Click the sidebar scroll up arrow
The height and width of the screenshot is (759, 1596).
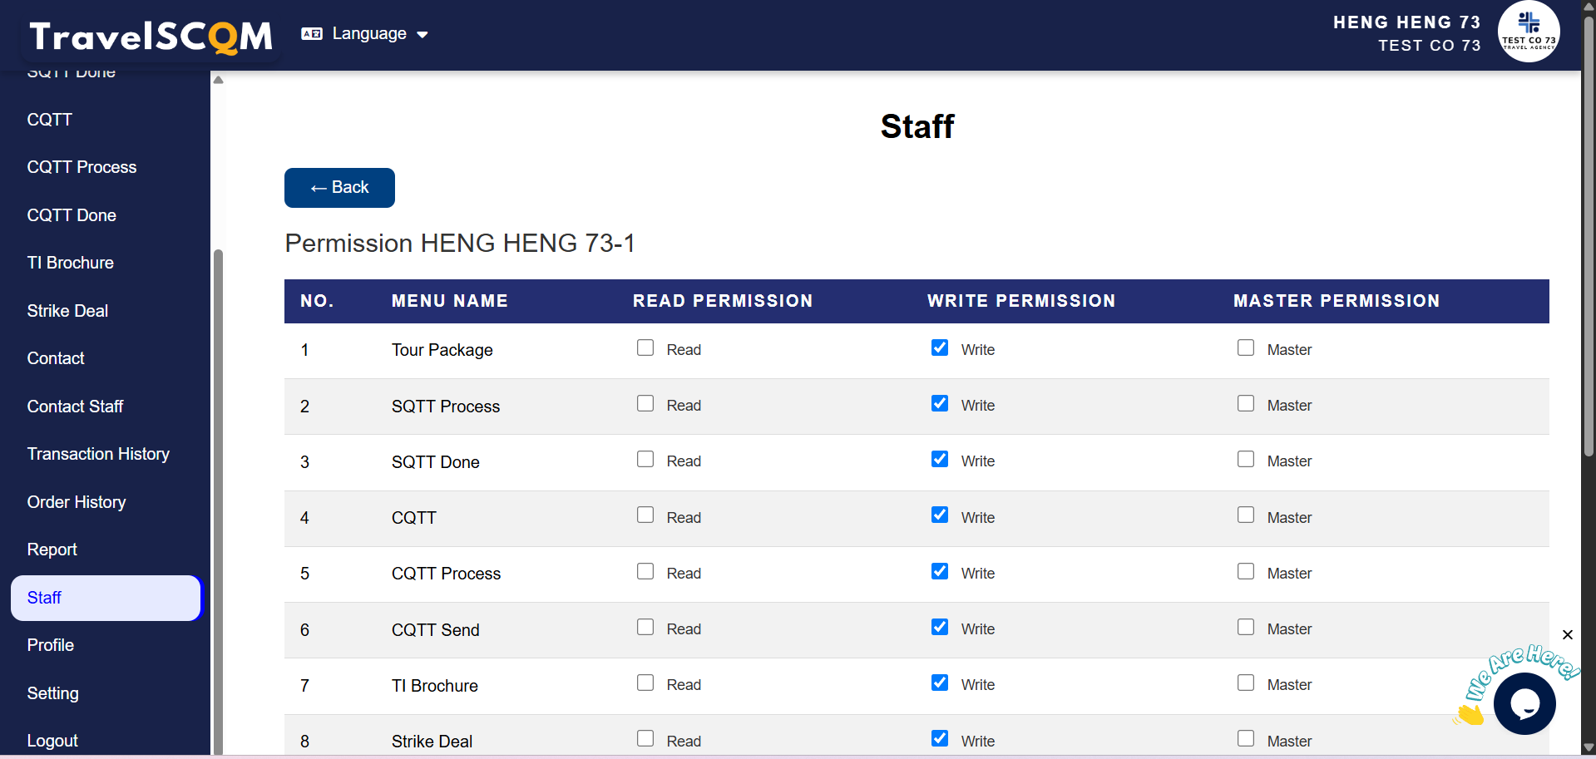click(x=218, y=80)
